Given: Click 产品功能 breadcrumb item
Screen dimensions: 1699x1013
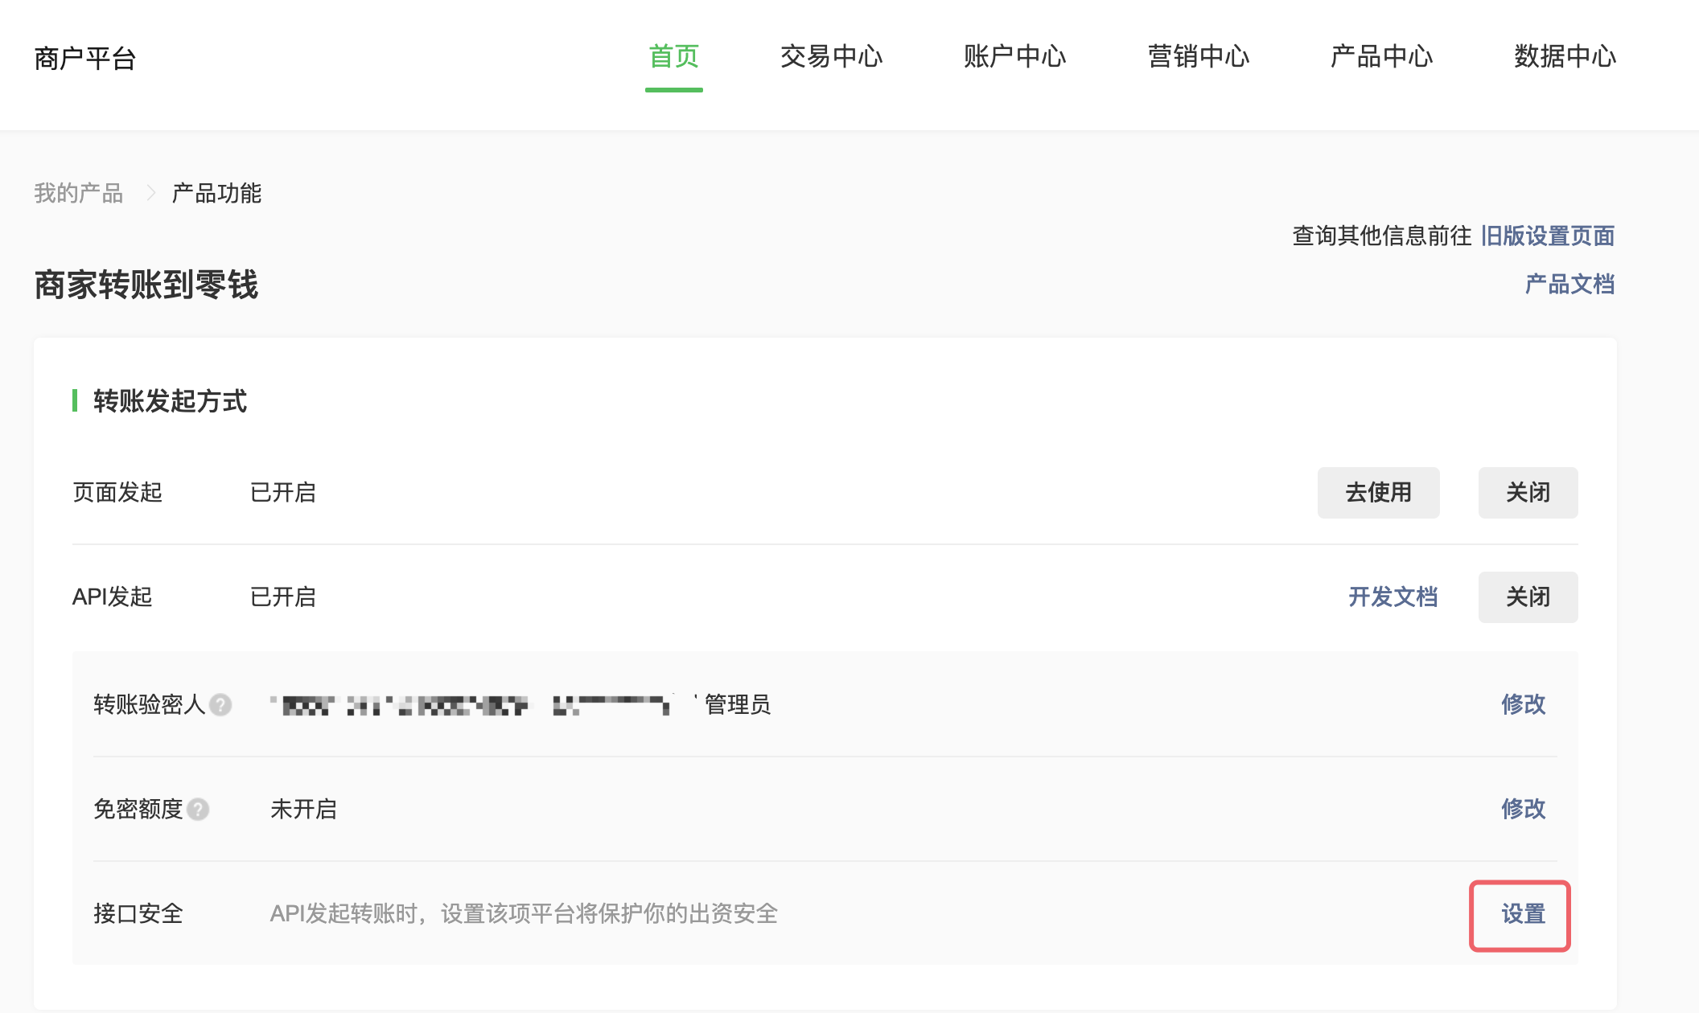Looking at the screenshot, I should (216, 193).
